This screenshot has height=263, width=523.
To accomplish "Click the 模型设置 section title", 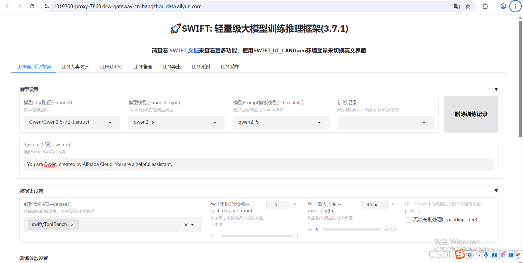I will pyautogui.click(x=29, y=89).
